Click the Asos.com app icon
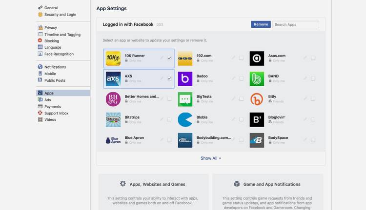The width and height of the screenshot is (366, 210). pos(257,58)
